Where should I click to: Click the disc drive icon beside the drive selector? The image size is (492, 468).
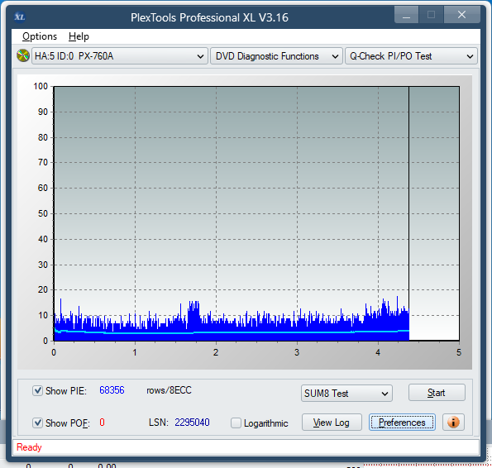coord(23,56)
